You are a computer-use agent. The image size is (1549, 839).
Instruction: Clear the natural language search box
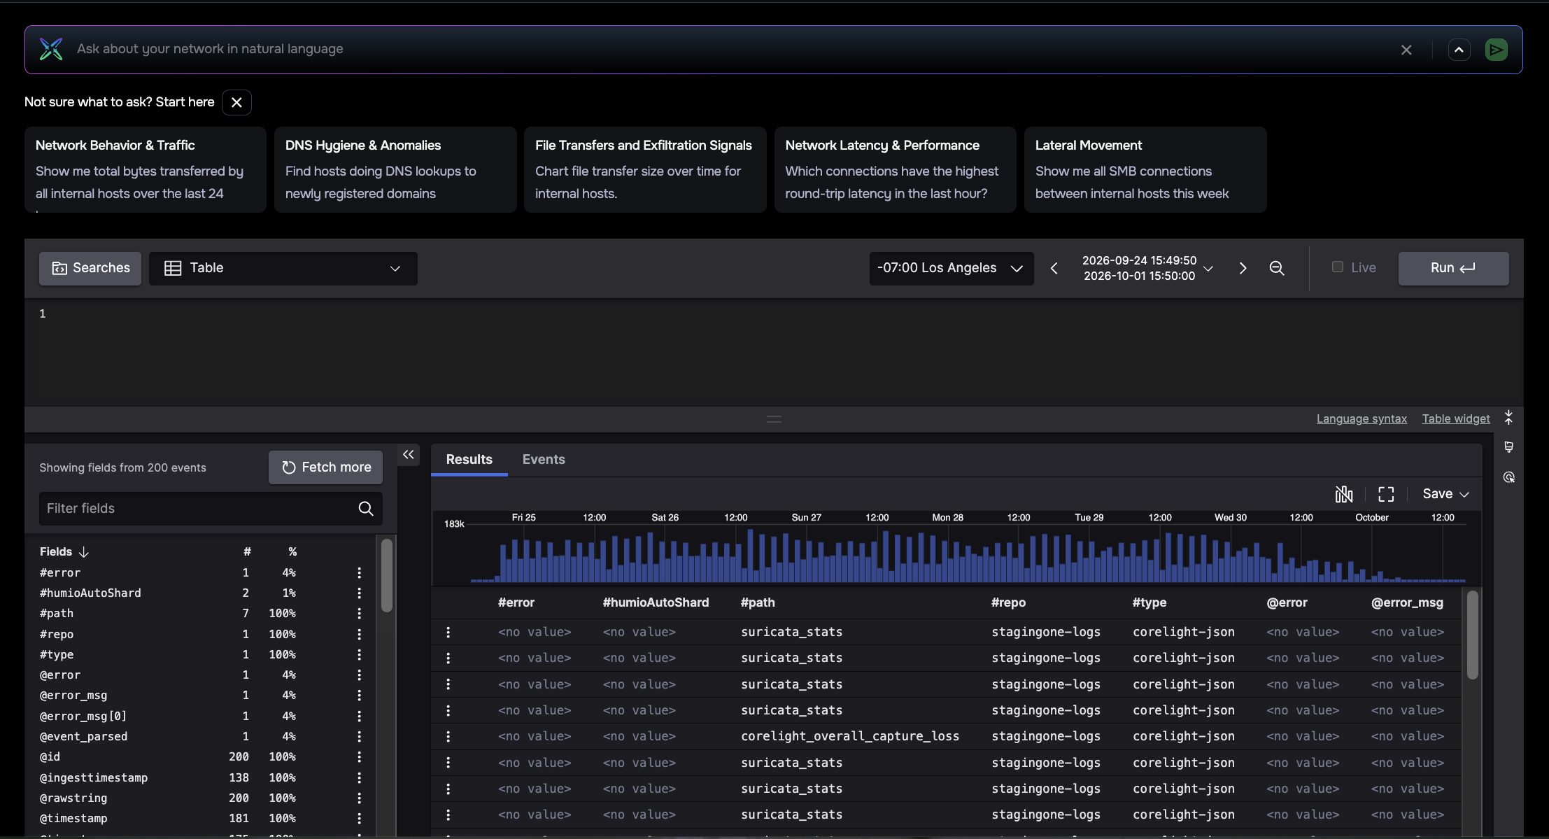coord(1406,50)
